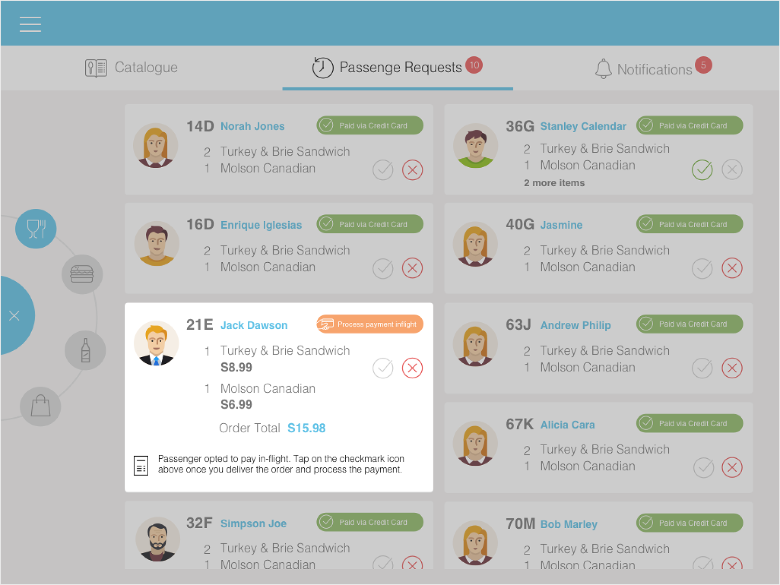Select the bottle beverages category icon
The height and width of the screenshot is (585, 780).
click(x=85, y=350)
